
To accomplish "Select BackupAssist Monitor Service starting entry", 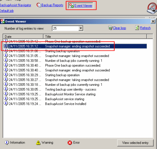I will pos(75,94).
